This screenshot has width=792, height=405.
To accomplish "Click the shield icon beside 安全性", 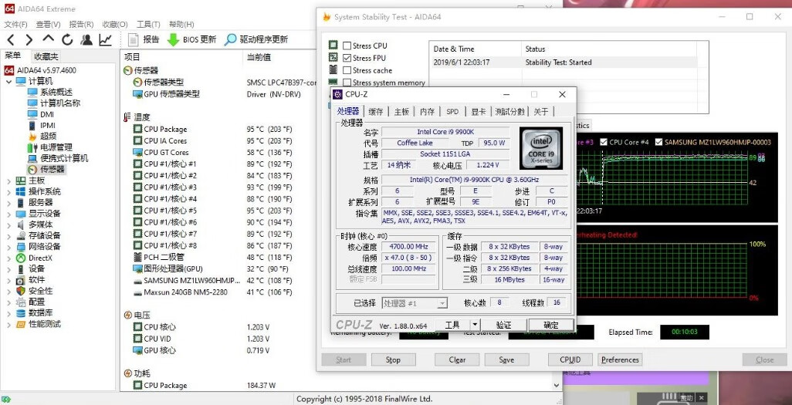I will tap(21, 291).
